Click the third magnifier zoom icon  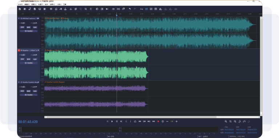click(235, 121)
